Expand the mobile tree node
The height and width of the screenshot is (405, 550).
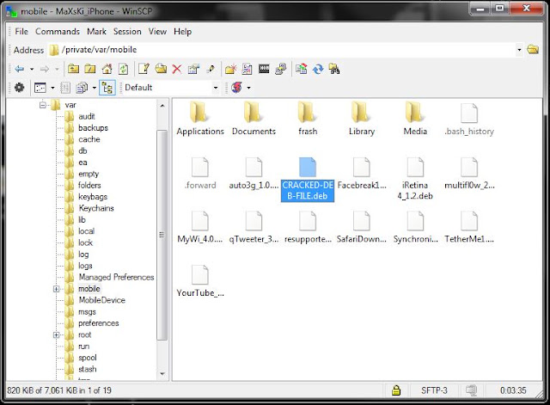tap(56, 289)
